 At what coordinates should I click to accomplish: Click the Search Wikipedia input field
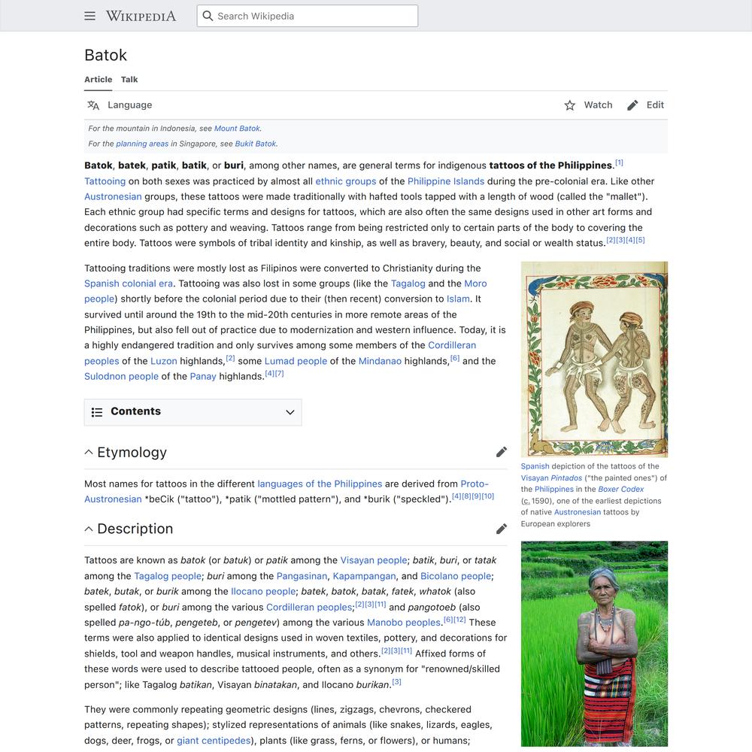[308, 16]
